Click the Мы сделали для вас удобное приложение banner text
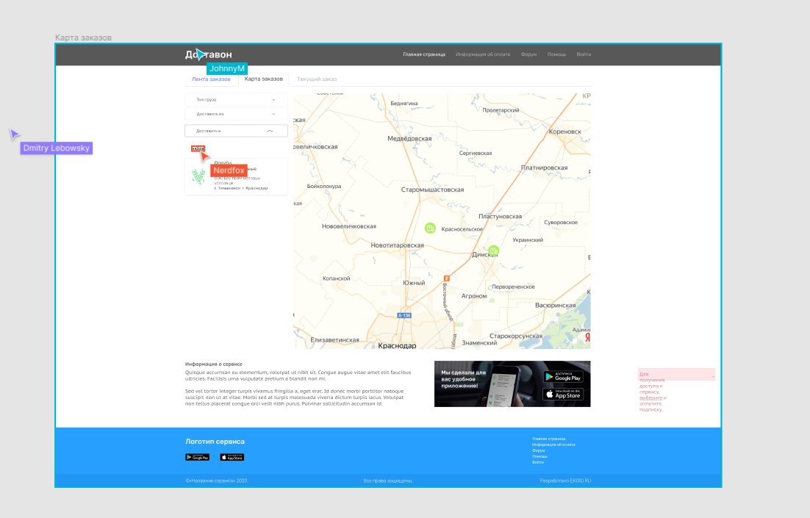 (463, 379)
